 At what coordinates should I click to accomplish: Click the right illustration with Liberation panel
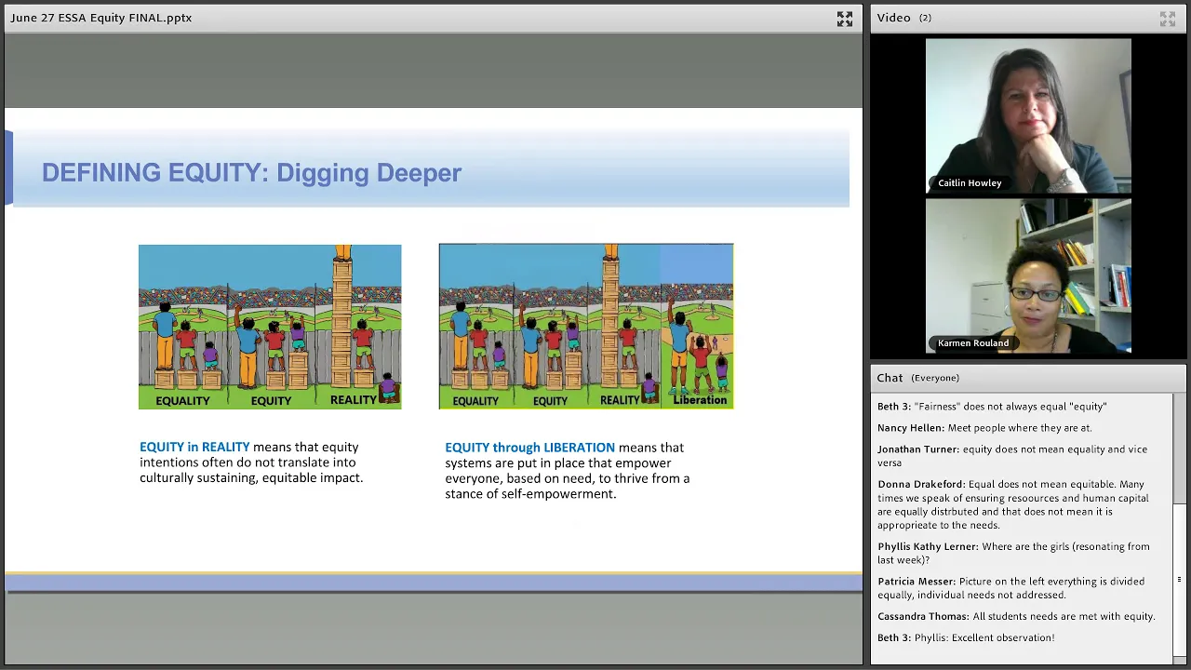(586, 327)
